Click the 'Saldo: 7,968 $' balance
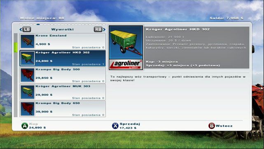 pyautogui.click(x=227, y=18)
